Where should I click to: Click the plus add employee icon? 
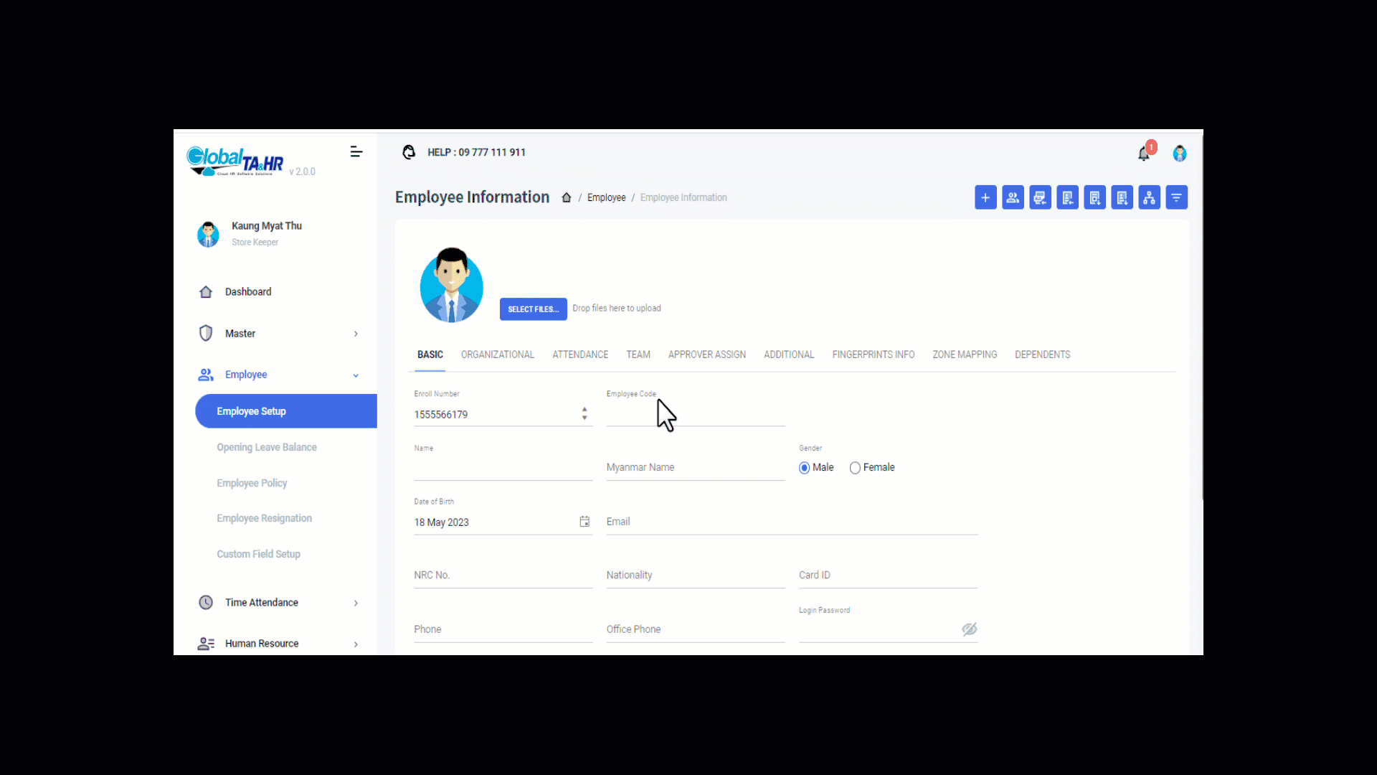[x=985, y=197]
